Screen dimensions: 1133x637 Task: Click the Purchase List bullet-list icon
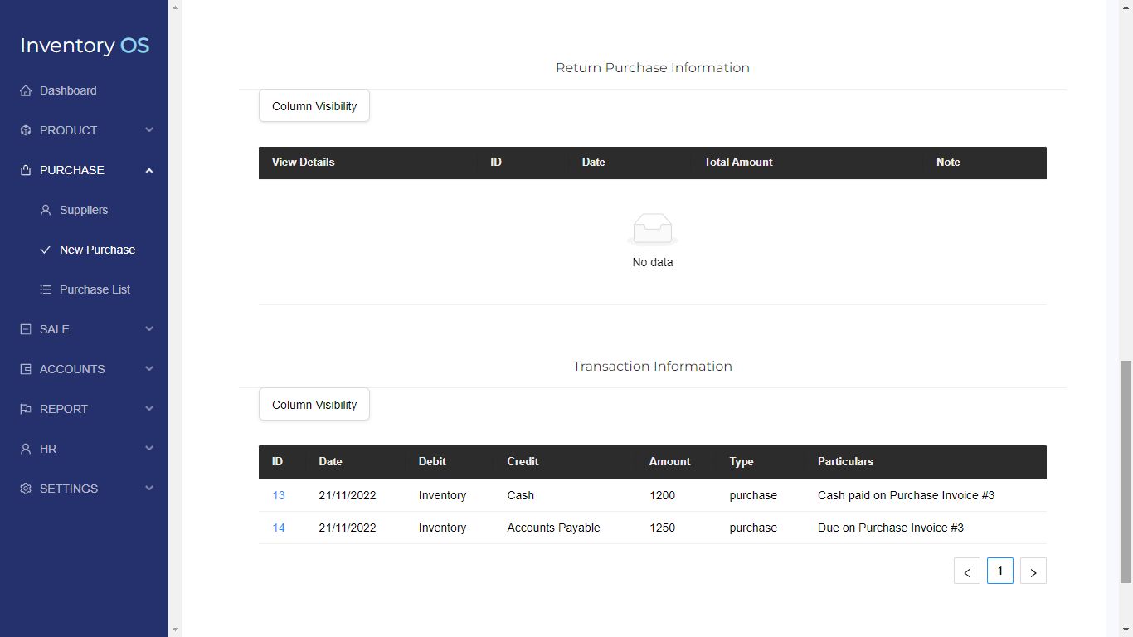46,289
